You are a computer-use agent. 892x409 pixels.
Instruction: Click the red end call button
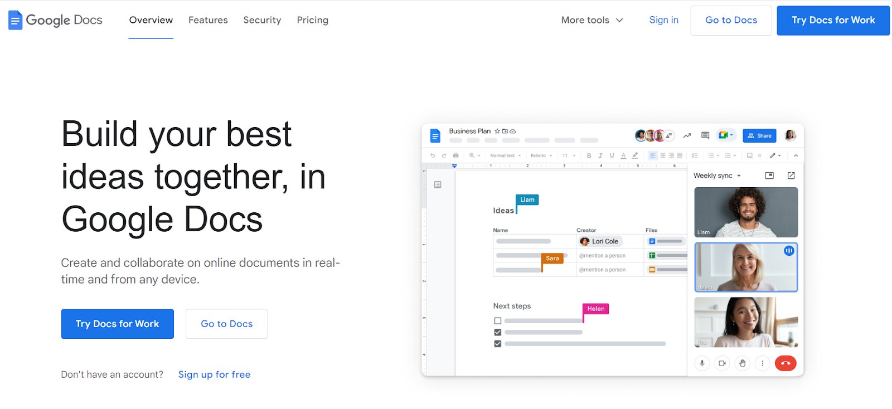point(786,363)
